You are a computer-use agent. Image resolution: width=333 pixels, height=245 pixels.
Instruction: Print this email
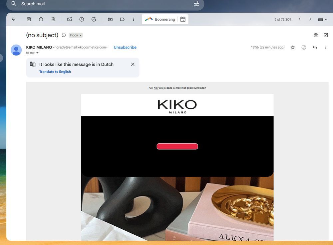point(316,35)
